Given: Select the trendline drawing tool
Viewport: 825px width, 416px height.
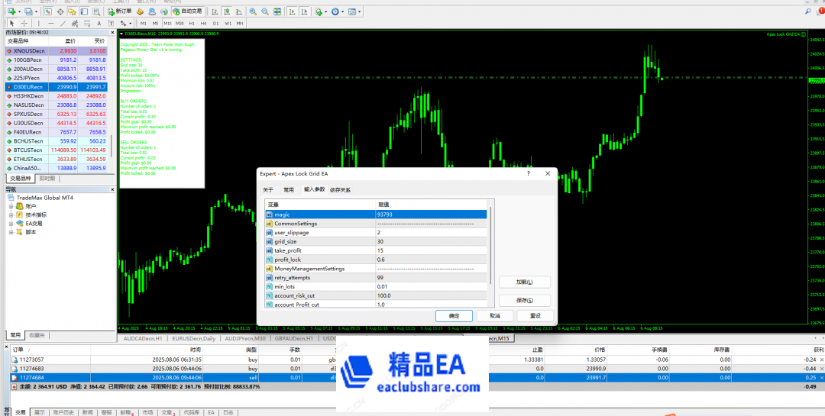Looking at the screenshot, I should click(x=63, y=24).
